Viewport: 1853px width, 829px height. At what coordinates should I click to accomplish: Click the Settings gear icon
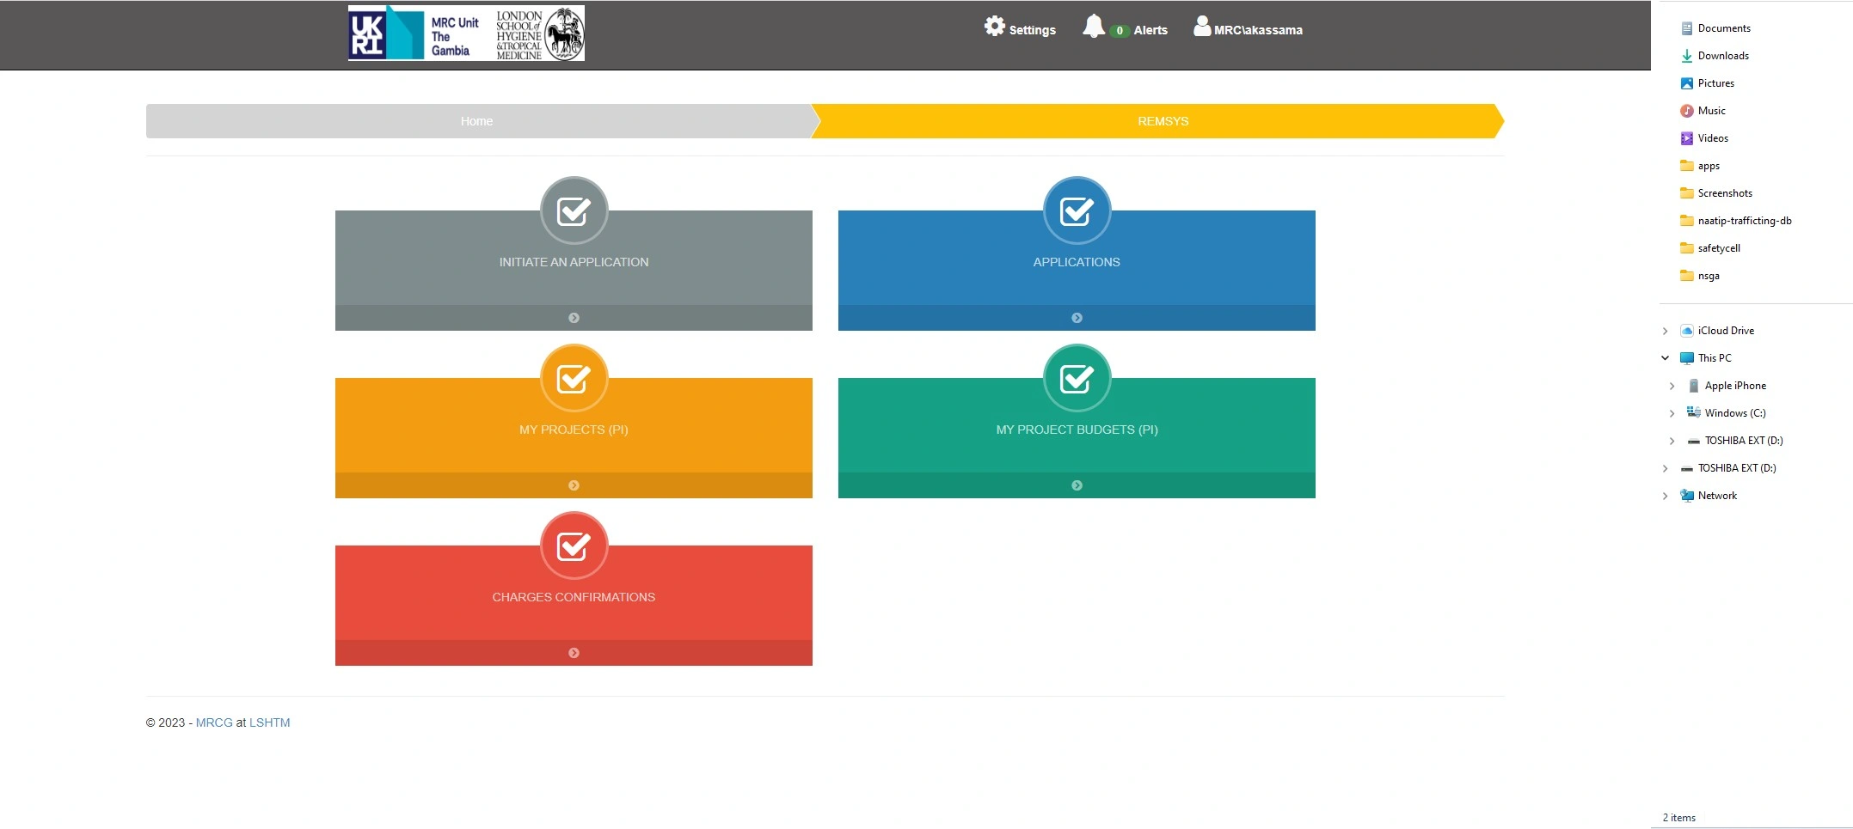994,27
